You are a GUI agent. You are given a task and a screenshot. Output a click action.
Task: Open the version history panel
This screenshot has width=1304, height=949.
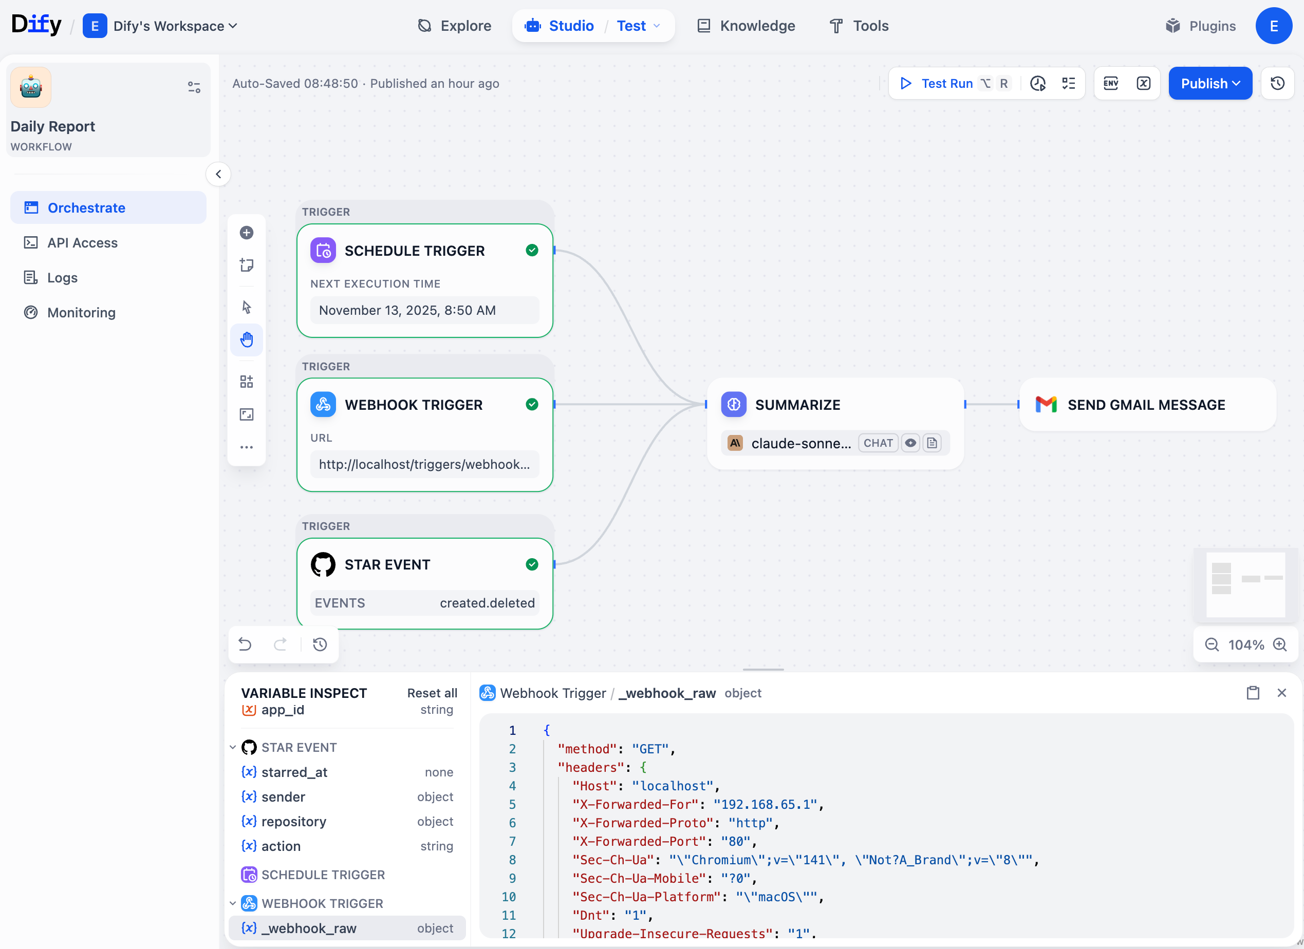click(x=1277, y=83)
